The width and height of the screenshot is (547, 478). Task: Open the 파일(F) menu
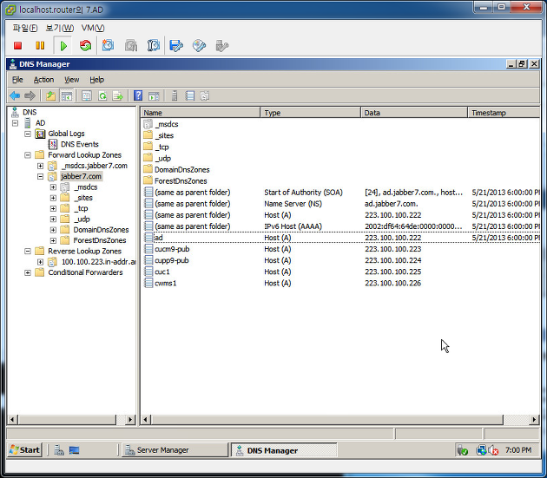point(25,28)
